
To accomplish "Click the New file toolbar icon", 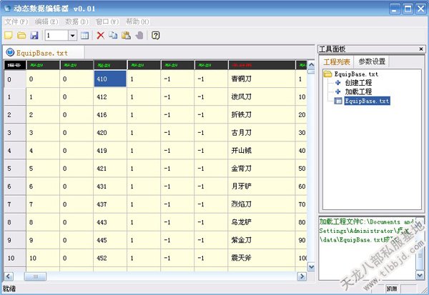I will [x=9, y=35].
